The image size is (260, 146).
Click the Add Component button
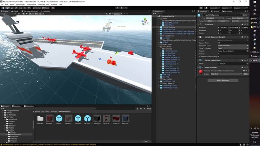pyautogui.click(x=223, y=80)
